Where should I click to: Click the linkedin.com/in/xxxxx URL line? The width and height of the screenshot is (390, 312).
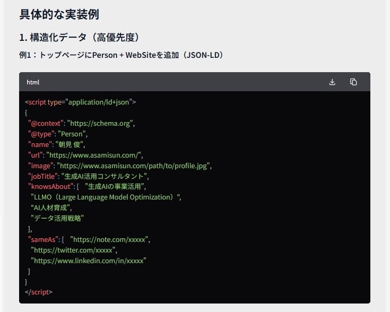coord(88,261)
